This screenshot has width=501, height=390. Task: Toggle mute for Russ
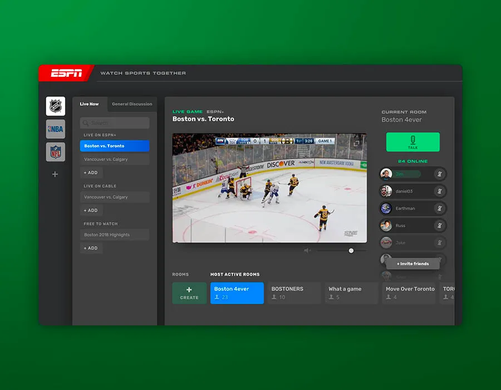click(440, 226)
